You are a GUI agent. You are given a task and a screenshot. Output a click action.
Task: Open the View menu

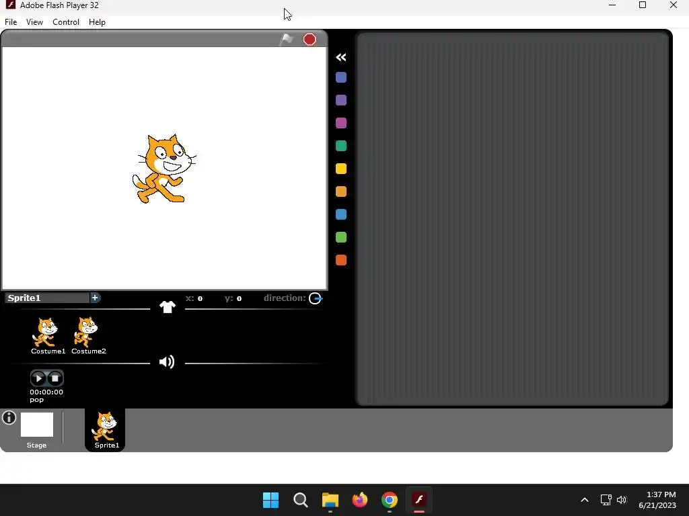[35, 22]
